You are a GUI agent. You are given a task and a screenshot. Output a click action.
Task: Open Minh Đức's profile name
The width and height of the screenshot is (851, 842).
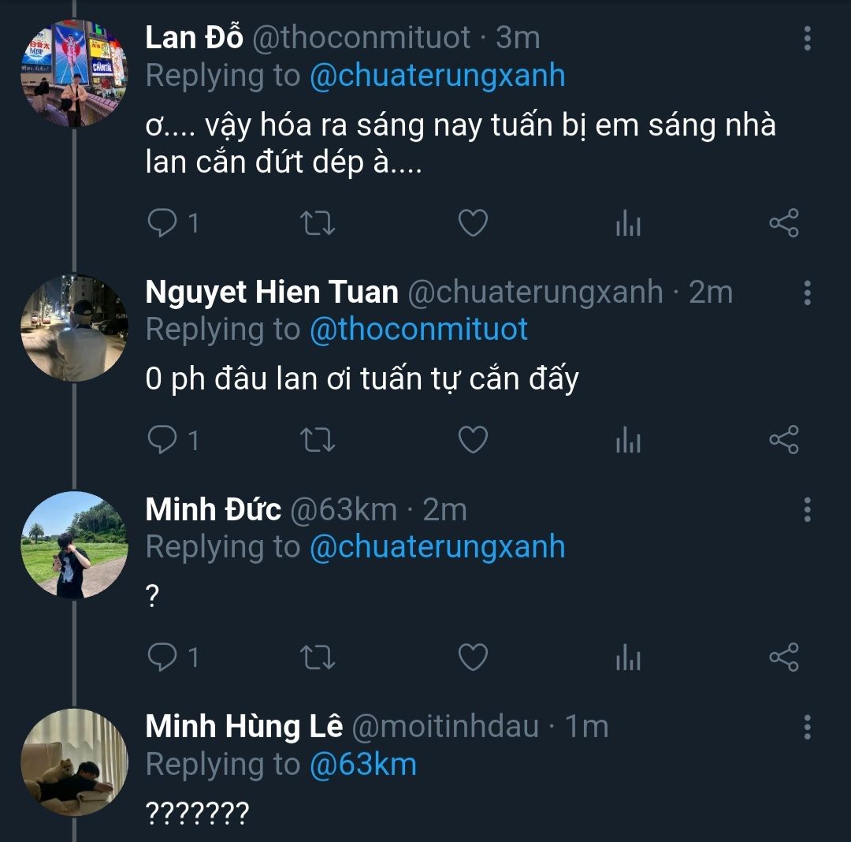coord(213,510)
